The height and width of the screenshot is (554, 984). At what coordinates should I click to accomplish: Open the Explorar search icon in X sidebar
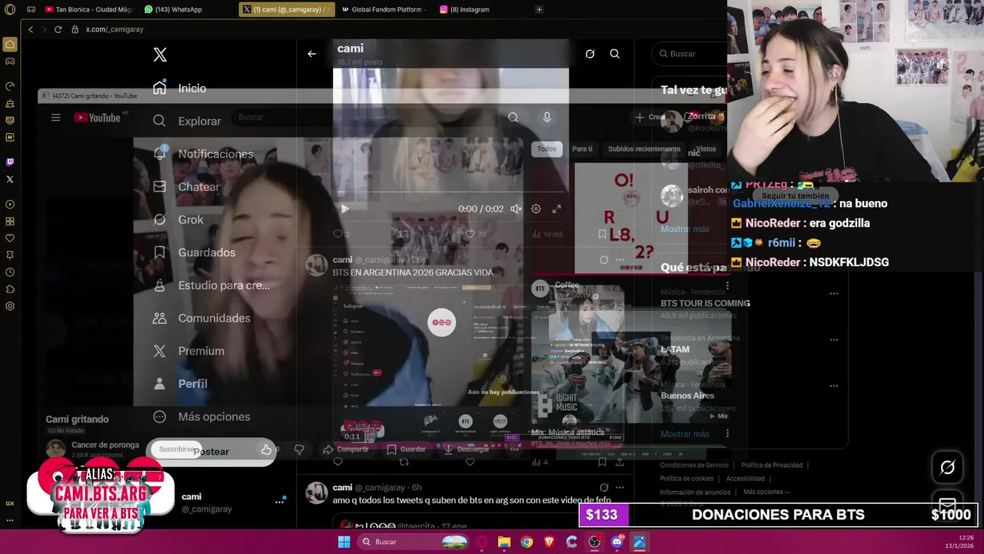(159, 121)
